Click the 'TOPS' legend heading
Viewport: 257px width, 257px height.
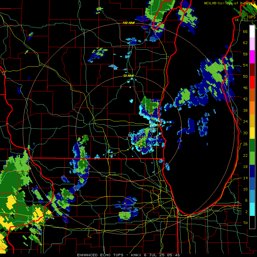tap(251, 17)
